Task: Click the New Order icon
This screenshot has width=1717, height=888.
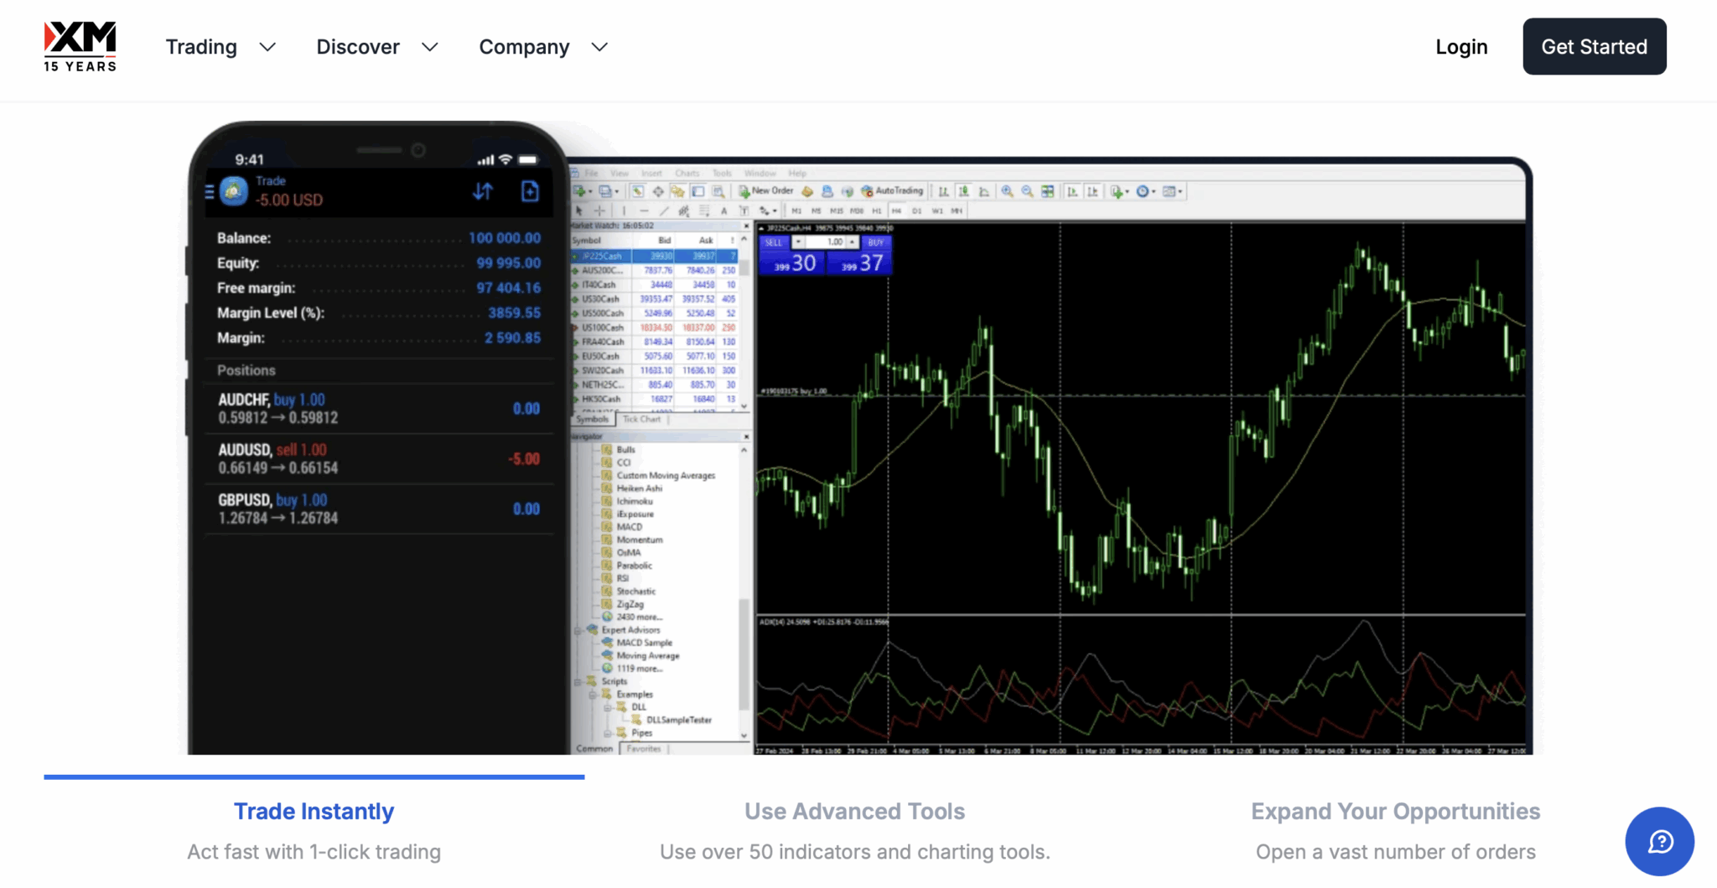Action: pyautogui.click(x=745, y=191)
